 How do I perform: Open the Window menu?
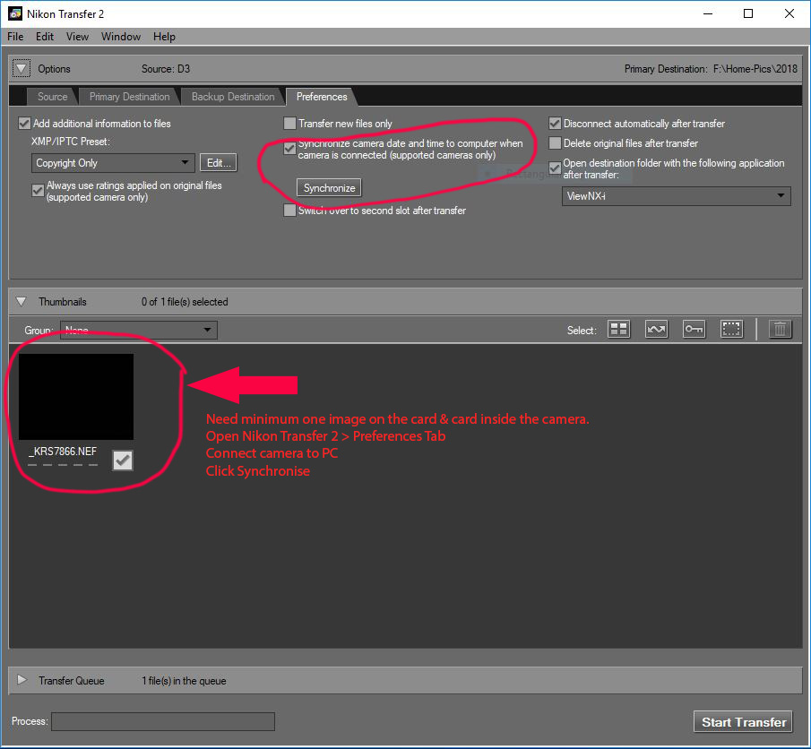(x=121, y=36)
